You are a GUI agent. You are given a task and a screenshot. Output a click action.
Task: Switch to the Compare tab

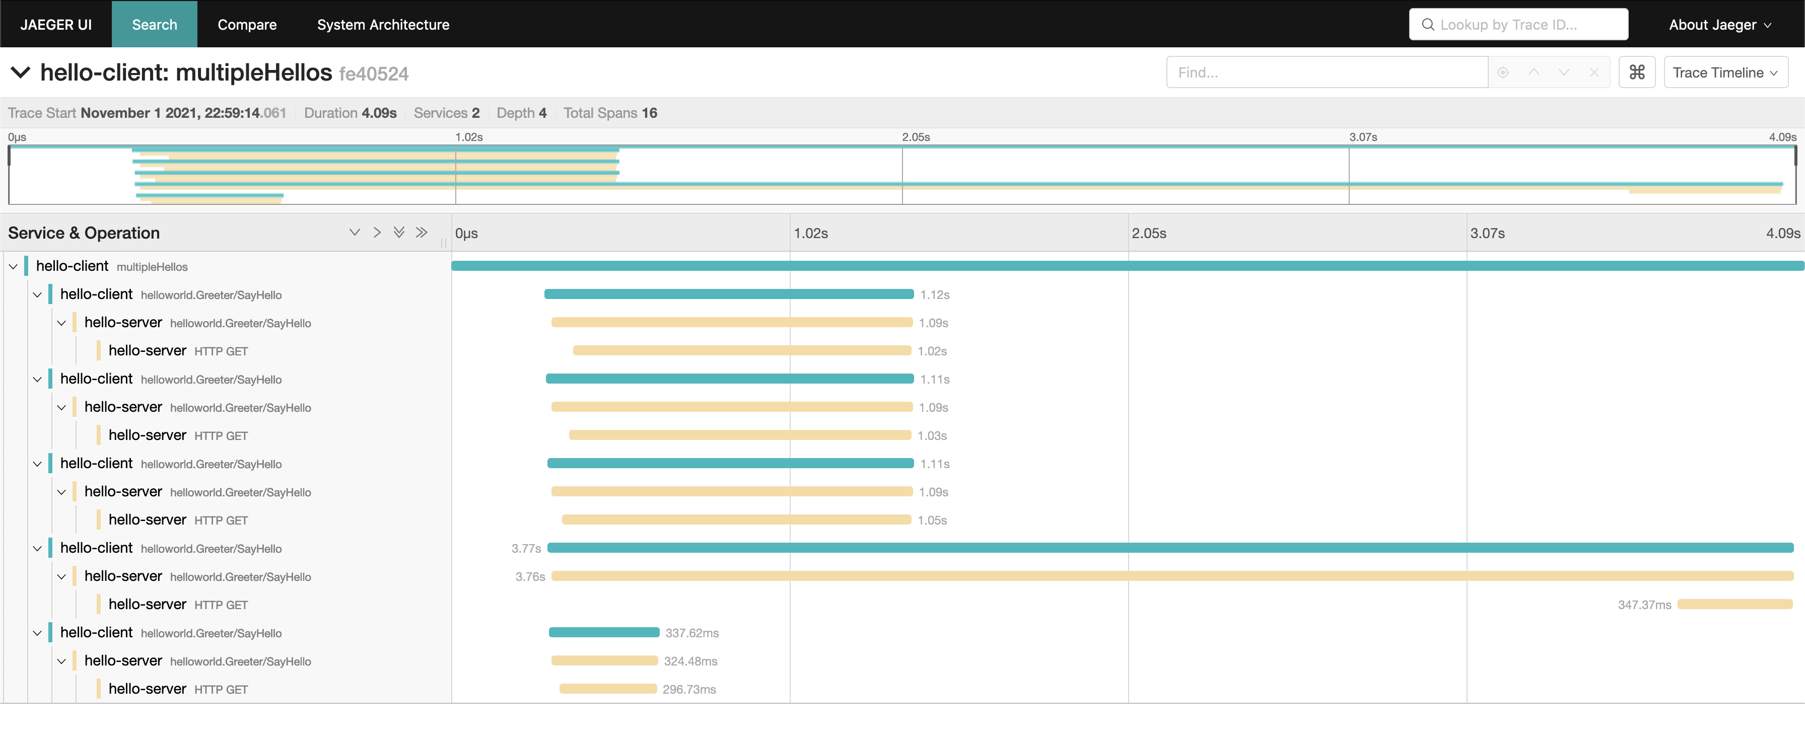pos(247,25)
